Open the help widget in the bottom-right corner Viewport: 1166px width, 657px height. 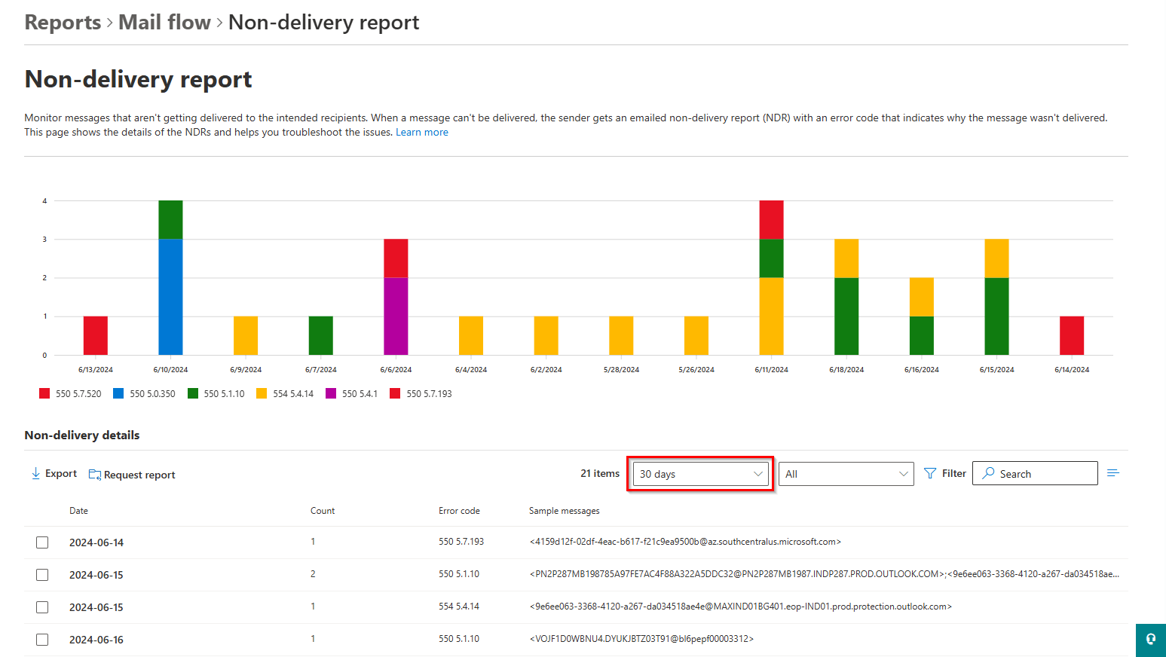coord(1150,640)
